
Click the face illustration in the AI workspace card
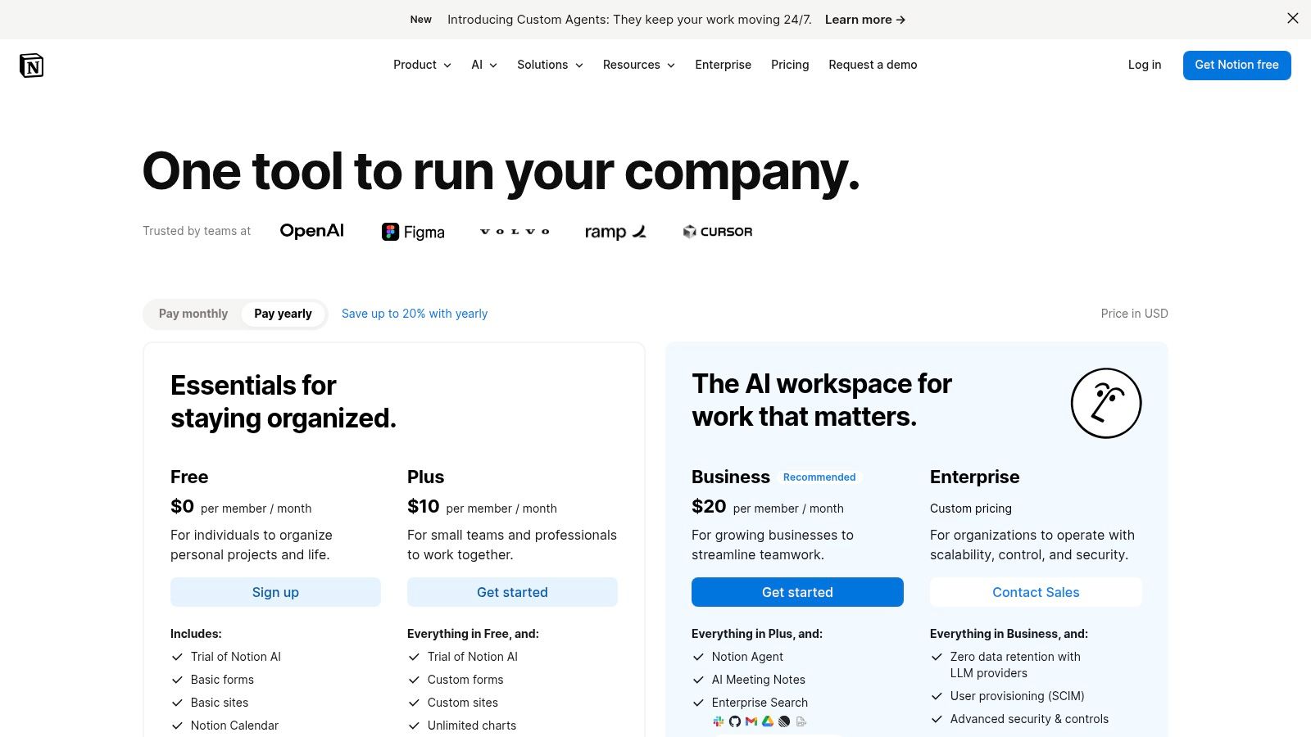click(1105, 403)
